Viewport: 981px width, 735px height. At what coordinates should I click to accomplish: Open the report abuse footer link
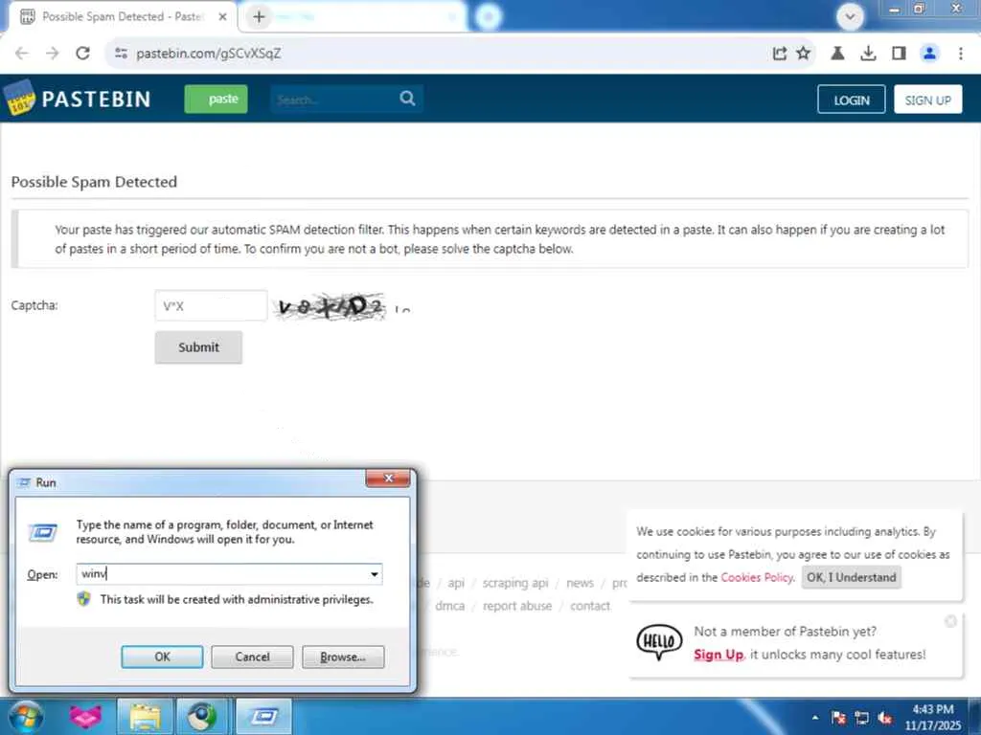(x=517, y=606)
